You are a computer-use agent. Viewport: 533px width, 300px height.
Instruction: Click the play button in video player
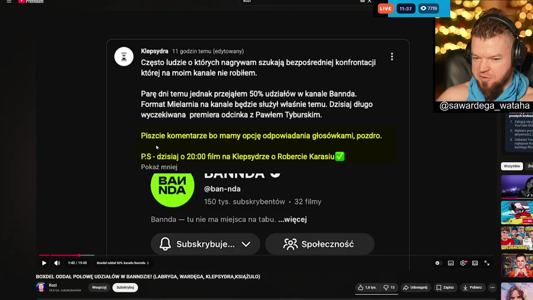44,263
